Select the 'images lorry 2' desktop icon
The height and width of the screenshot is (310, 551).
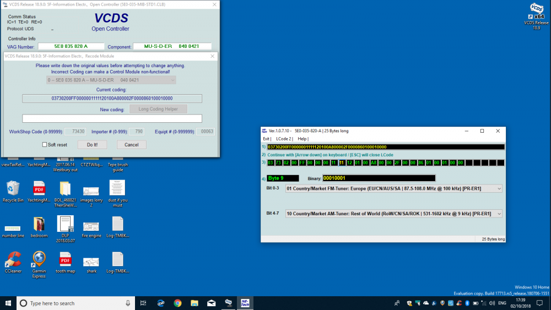tap(91, 195)
